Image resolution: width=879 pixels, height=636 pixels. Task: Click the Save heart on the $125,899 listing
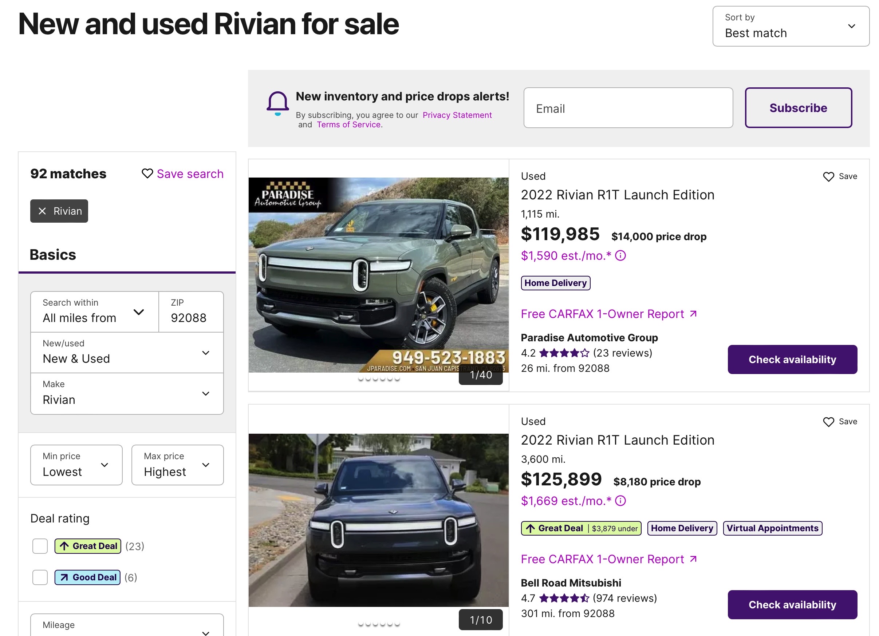(x=828, y=422)
